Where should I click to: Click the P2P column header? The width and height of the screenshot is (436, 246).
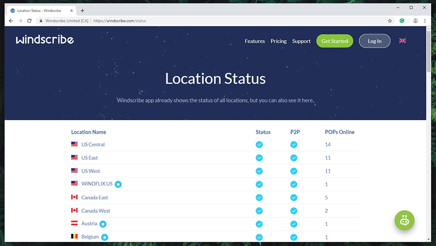click(x=295, y=132)
